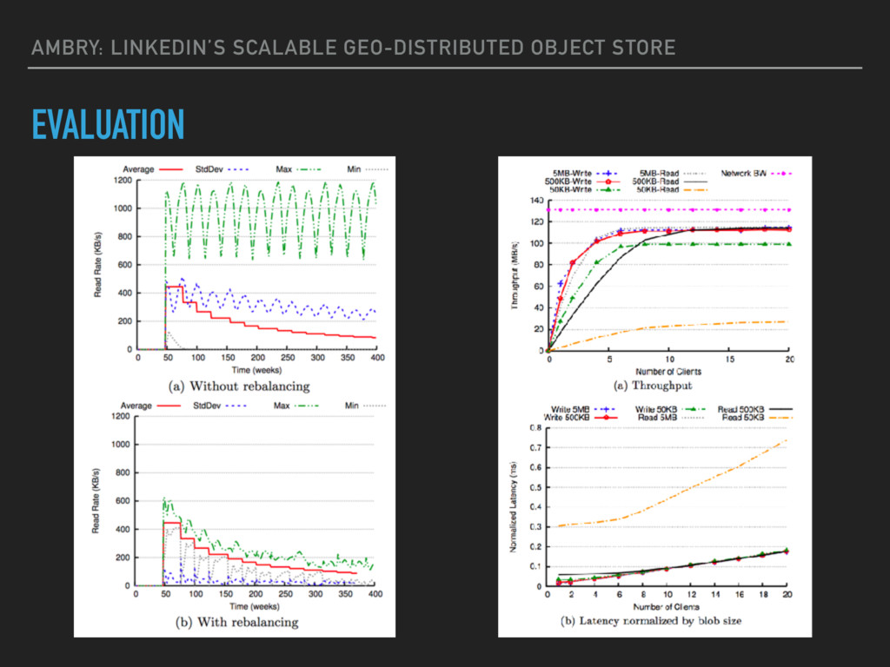Click magenta dotted sample beside Network BW legend
The height and width of the screenshot is (667, 890).
coord(781,174)
